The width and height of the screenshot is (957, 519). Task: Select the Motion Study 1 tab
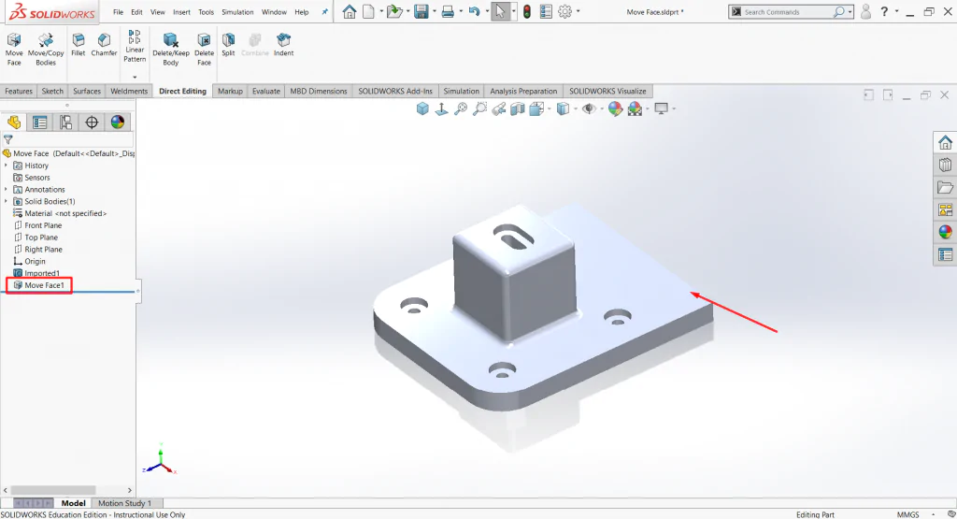(125, 503)
